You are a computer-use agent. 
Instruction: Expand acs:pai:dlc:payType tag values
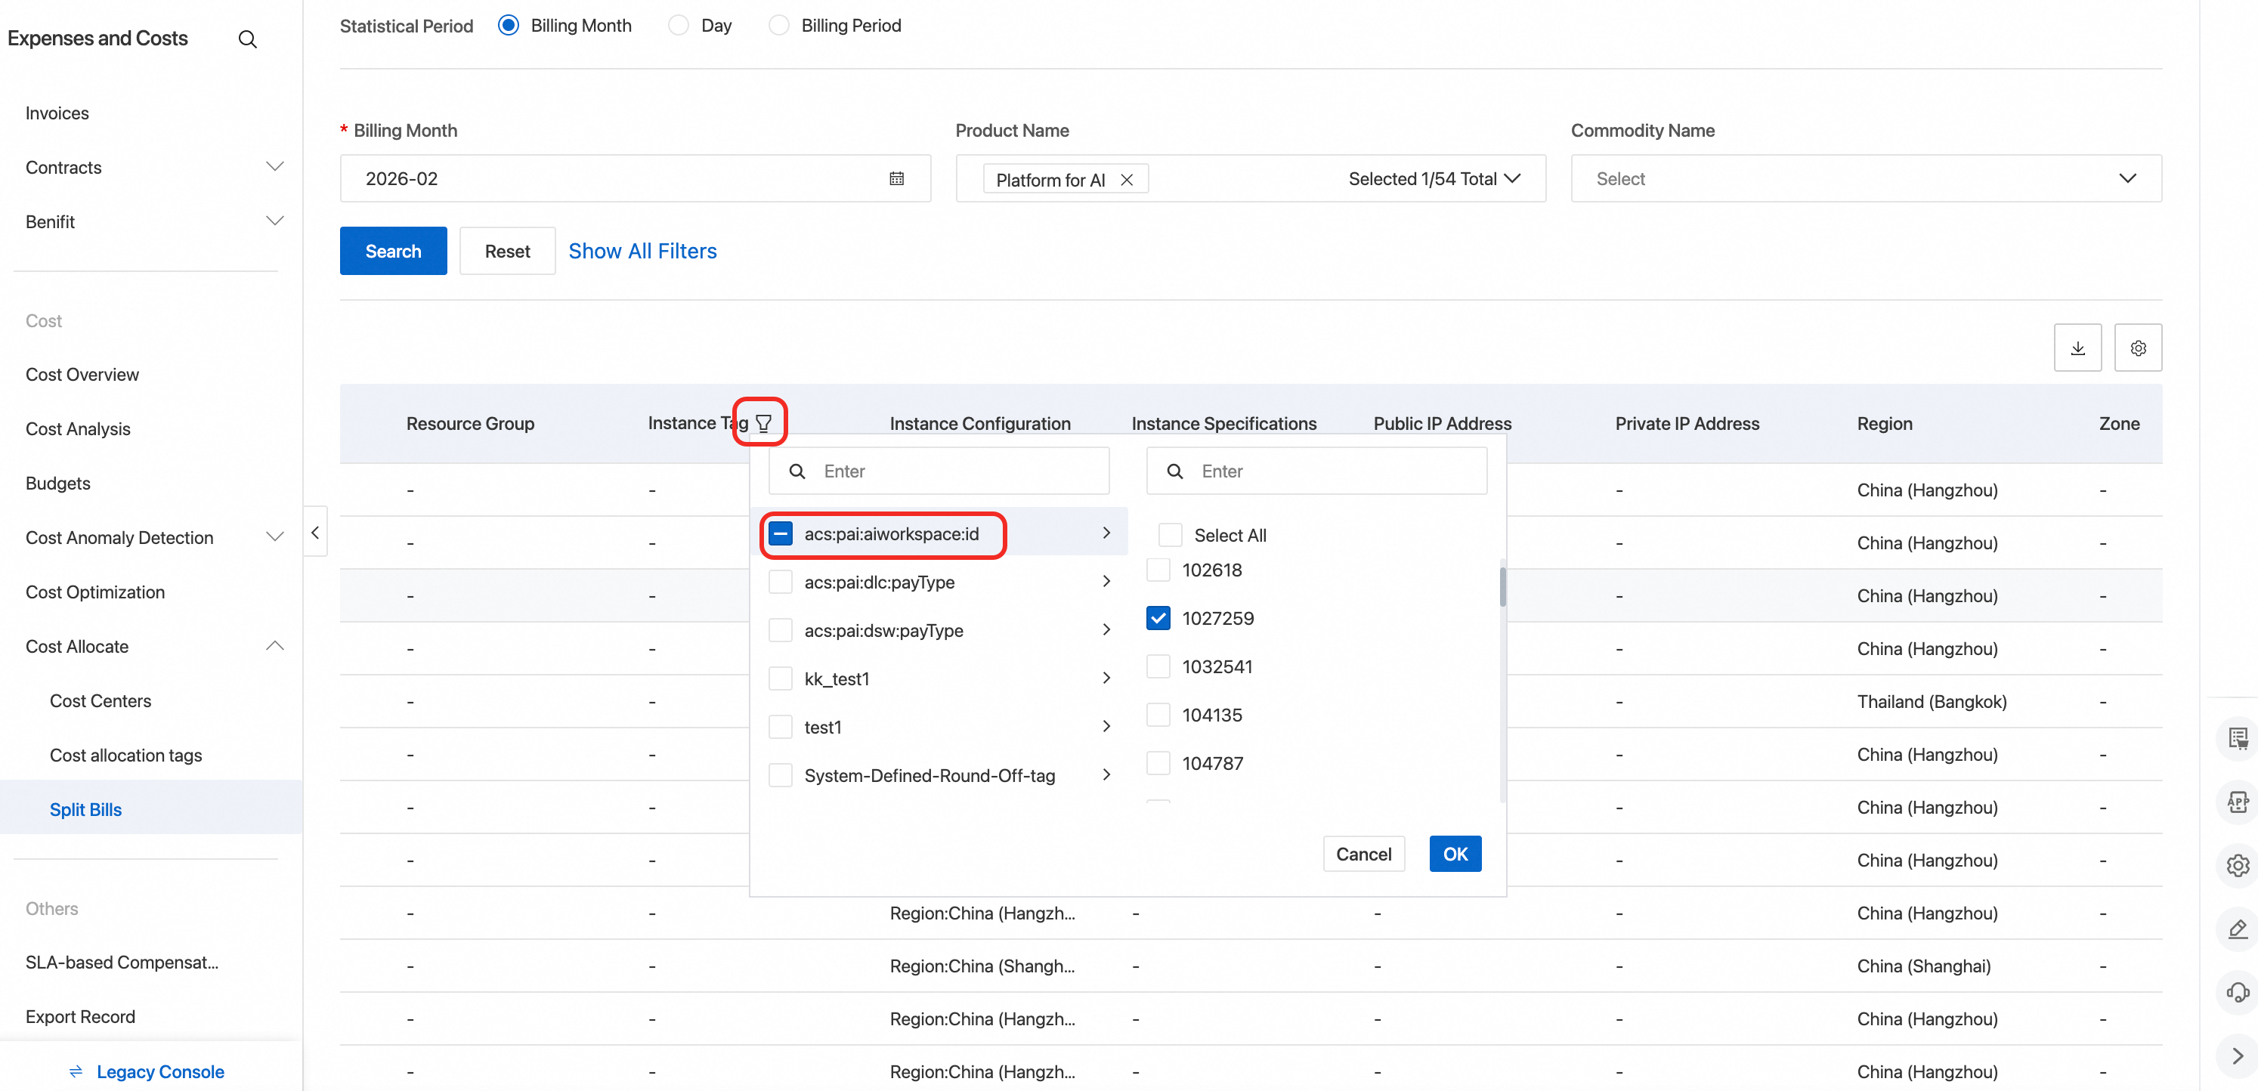click(1106, 582)
